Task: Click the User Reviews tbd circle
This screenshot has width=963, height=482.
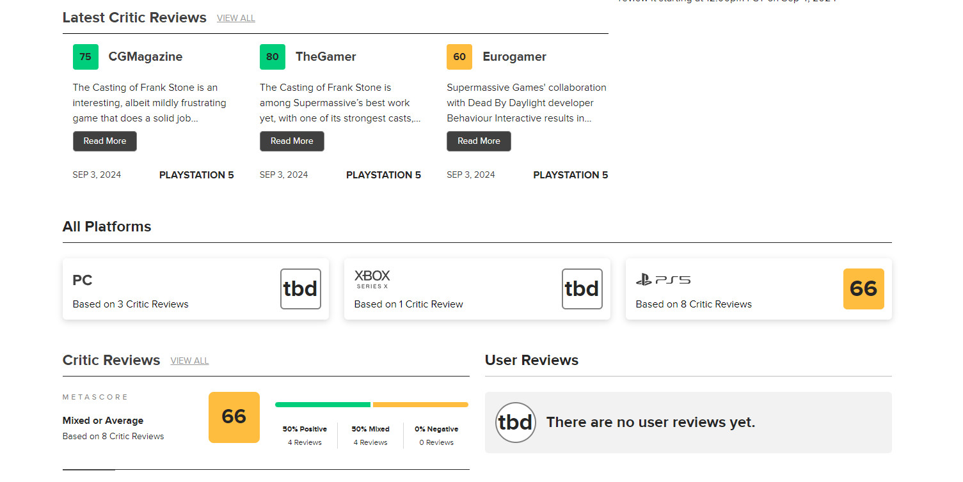Action: [516, 423]
